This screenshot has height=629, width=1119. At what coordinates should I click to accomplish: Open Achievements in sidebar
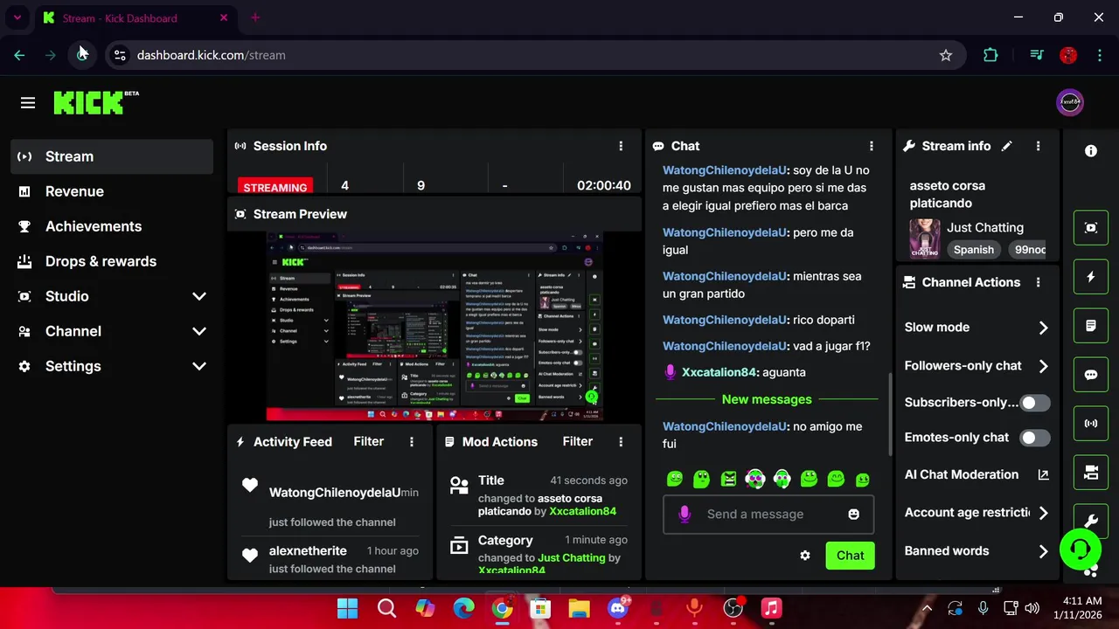pos(113,226)
